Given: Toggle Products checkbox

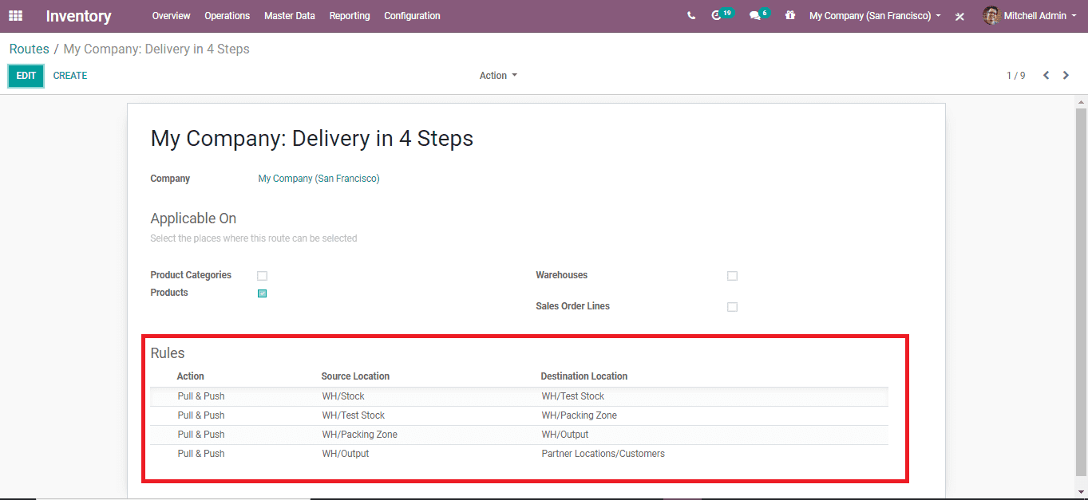Looking at the screenshot, I should coord(262,293).
